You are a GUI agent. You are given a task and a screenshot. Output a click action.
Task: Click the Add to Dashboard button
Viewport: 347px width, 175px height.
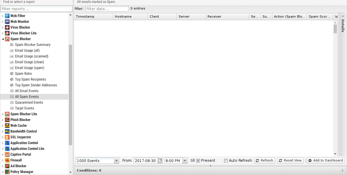click(326, 161)
